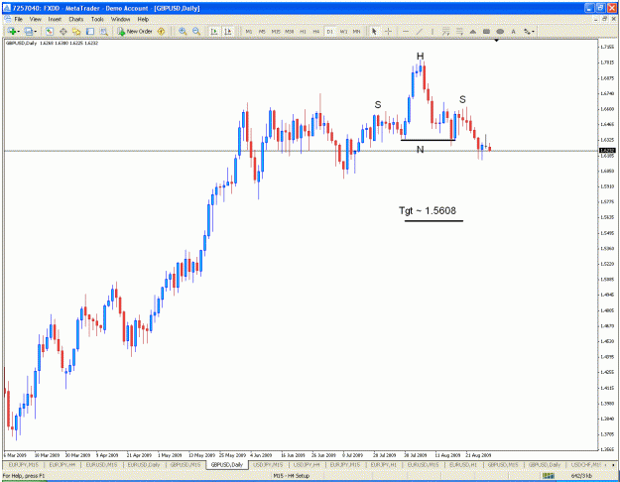The image size is (620, 482).
Task: Click the current price label on axis
Action: tap(607, 151)
